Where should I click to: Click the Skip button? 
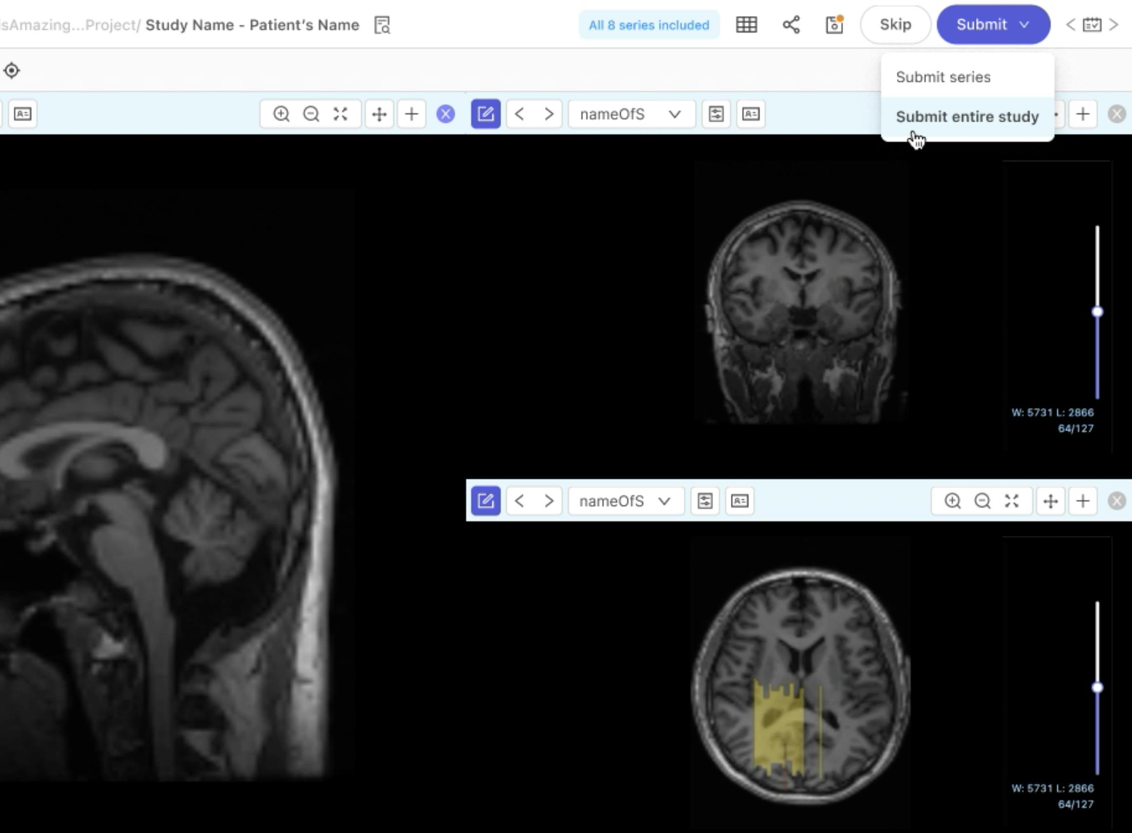click(895, 25)
